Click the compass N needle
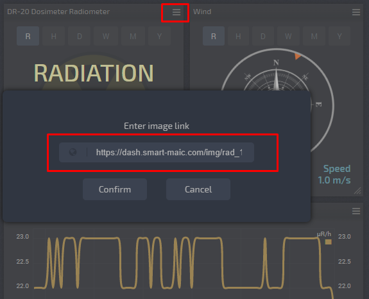Viewport: 369px width, 299px height. point(277,80)
